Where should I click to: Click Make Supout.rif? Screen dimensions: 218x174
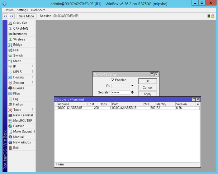(x=21, y=132)
